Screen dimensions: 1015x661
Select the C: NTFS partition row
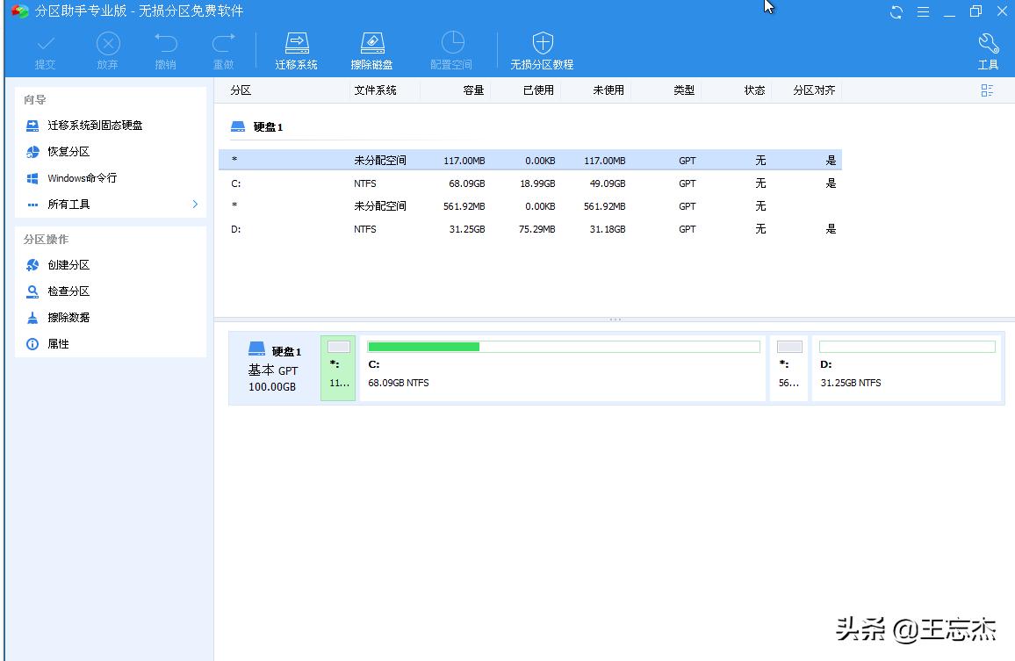[439, 183]
